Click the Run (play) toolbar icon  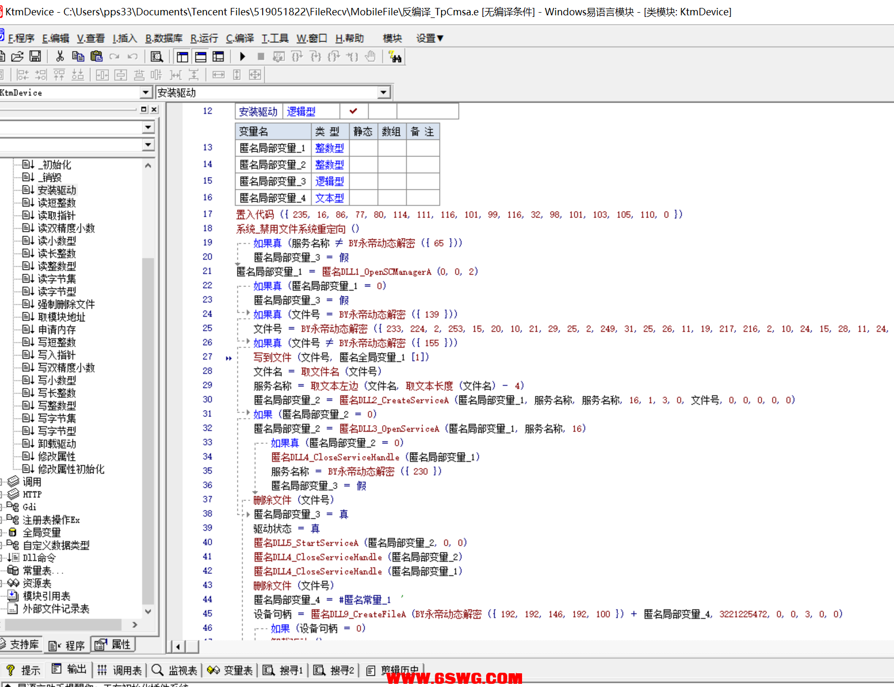tap(243, 57)
